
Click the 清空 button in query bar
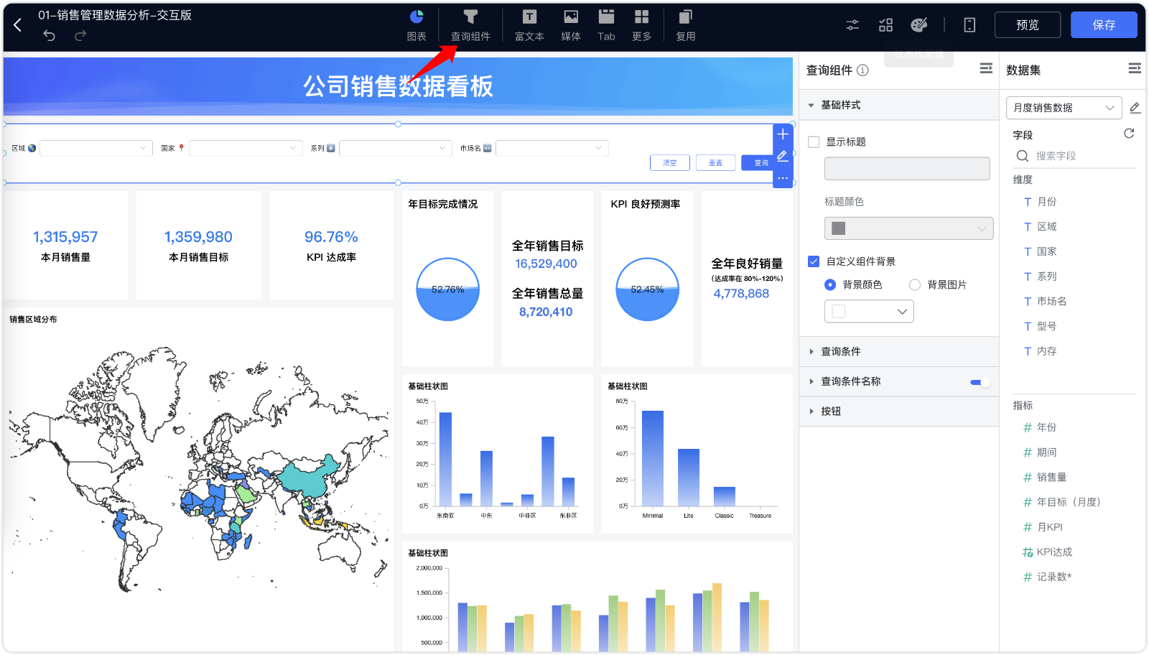point(670,163)
